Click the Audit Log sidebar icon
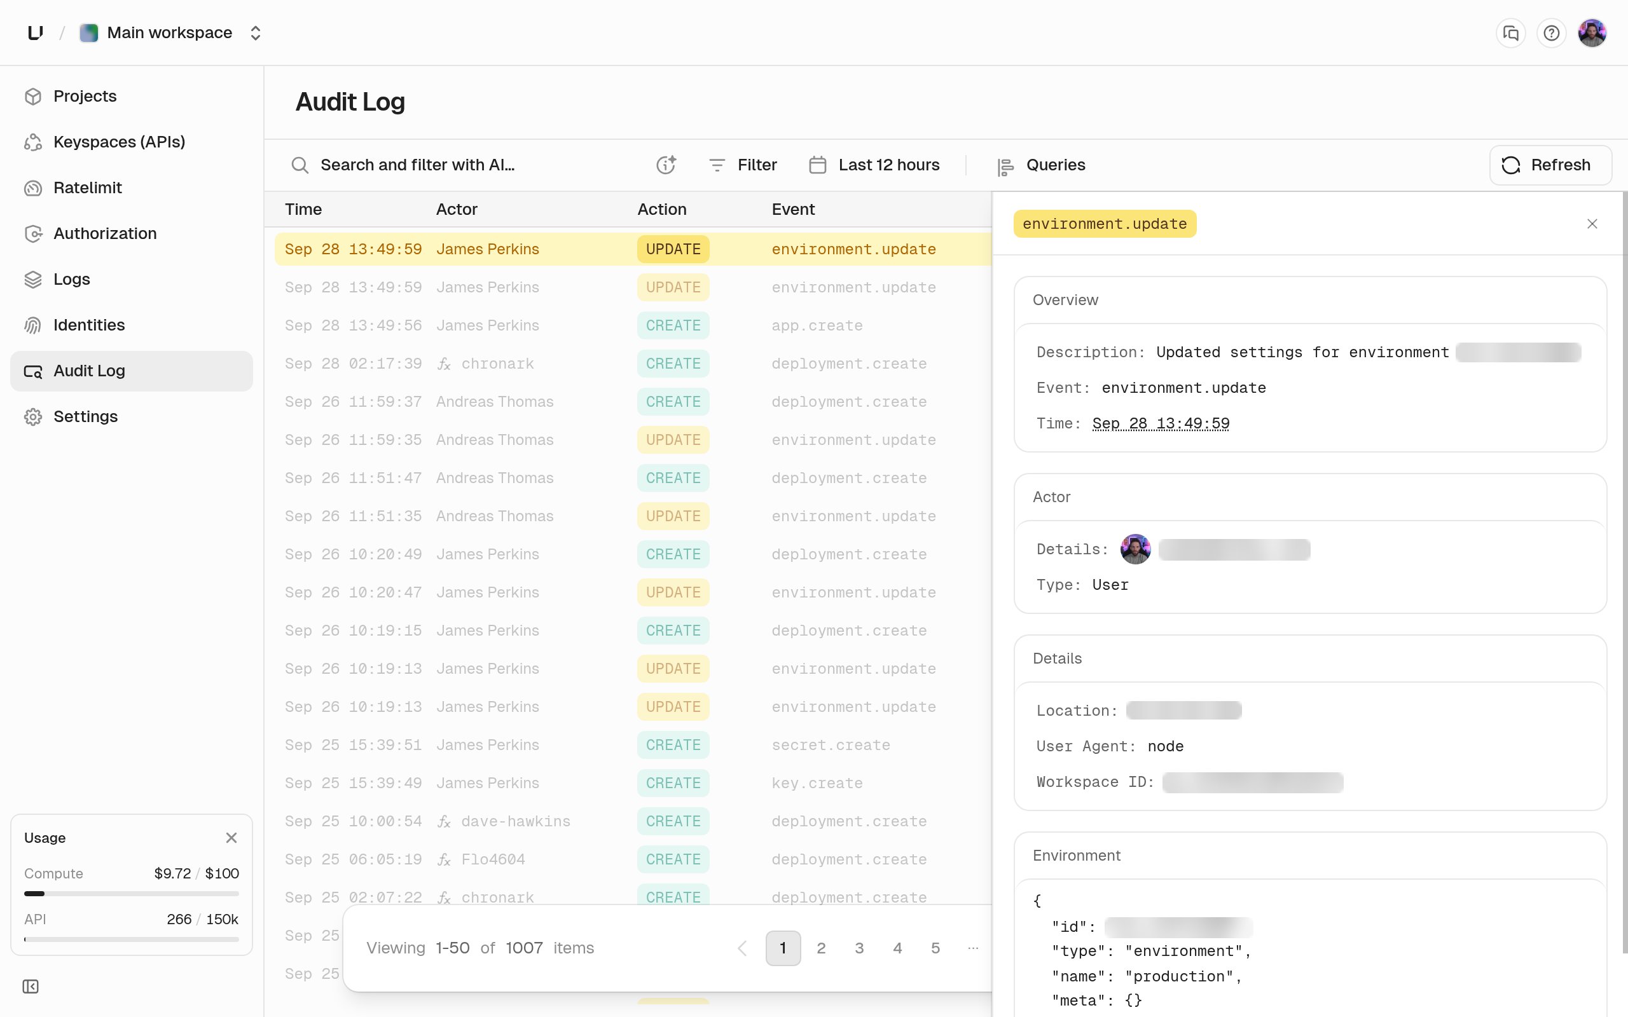This screenshot has width=1628, height=1017. coord(33,371)
